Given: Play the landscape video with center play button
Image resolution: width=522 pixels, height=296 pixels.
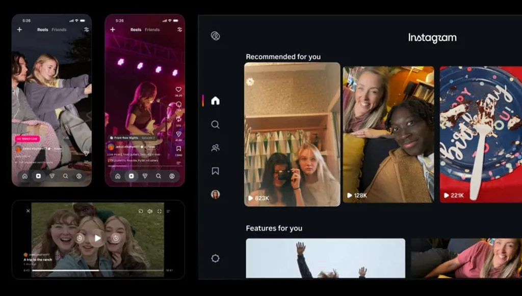Looking at the screenshot, I should [97, 238].
